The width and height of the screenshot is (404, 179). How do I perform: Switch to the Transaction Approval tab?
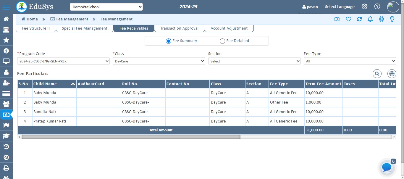179,28
